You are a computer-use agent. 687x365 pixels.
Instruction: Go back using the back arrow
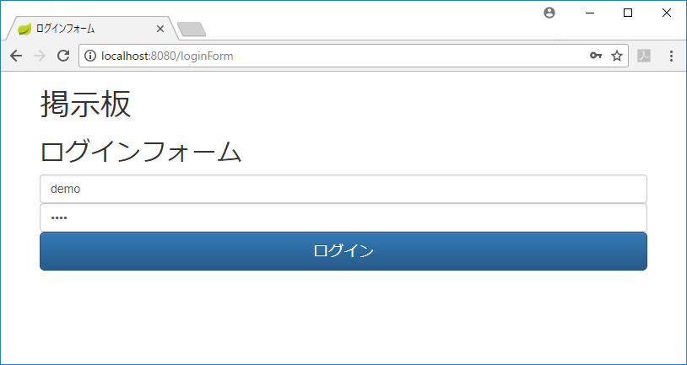pos(16,56)
